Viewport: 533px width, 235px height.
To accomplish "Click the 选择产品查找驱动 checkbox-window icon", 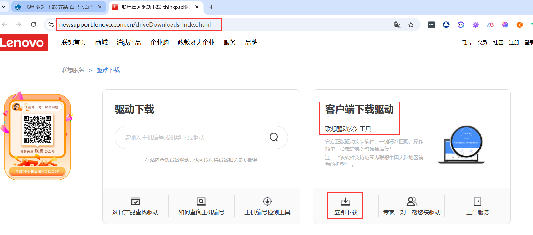I will click(x=135, y=201).
